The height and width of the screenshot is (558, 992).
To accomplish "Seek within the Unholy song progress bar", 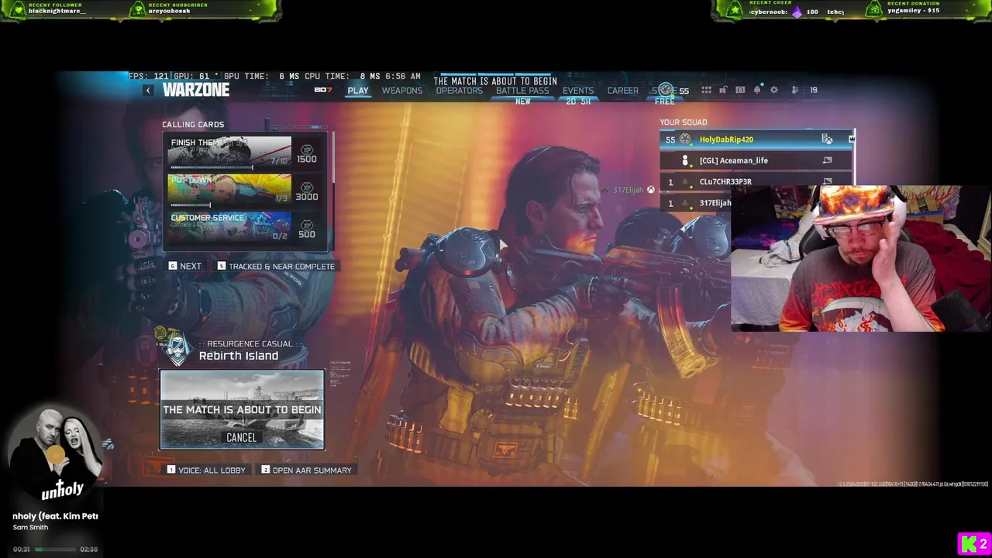I will pos(55,549).
